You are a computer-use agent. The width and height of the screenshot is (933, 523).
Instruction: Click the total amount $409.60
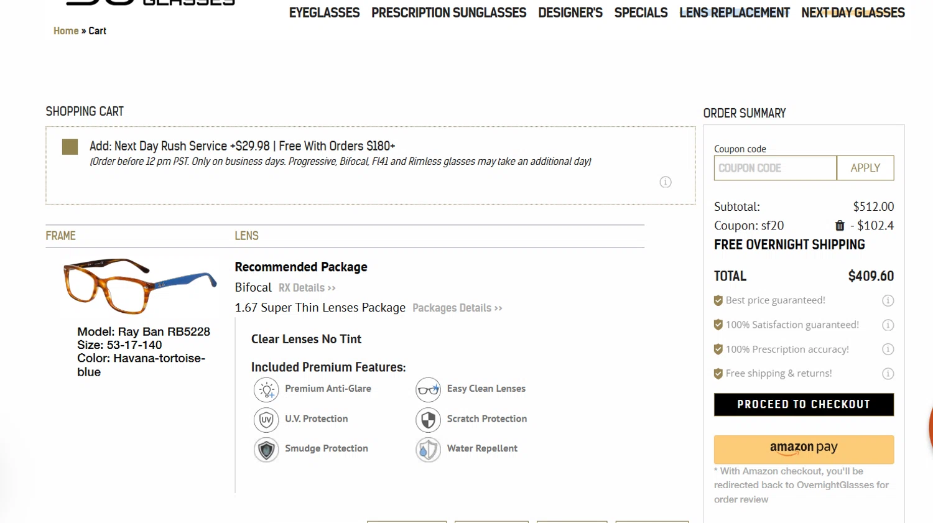click(x=871, y=276)
